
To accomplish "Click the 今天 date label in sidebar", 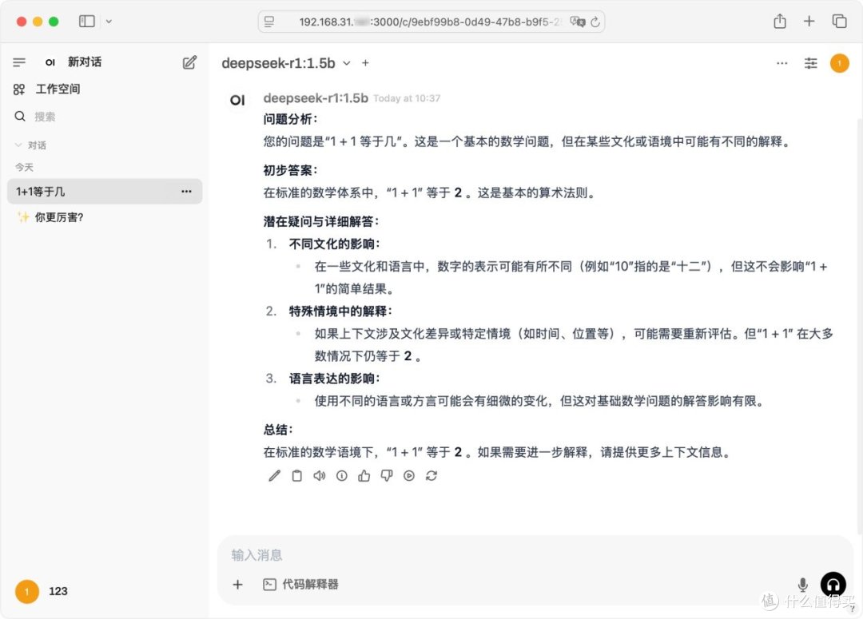I will pyautogui.click(x=24, y=167).
